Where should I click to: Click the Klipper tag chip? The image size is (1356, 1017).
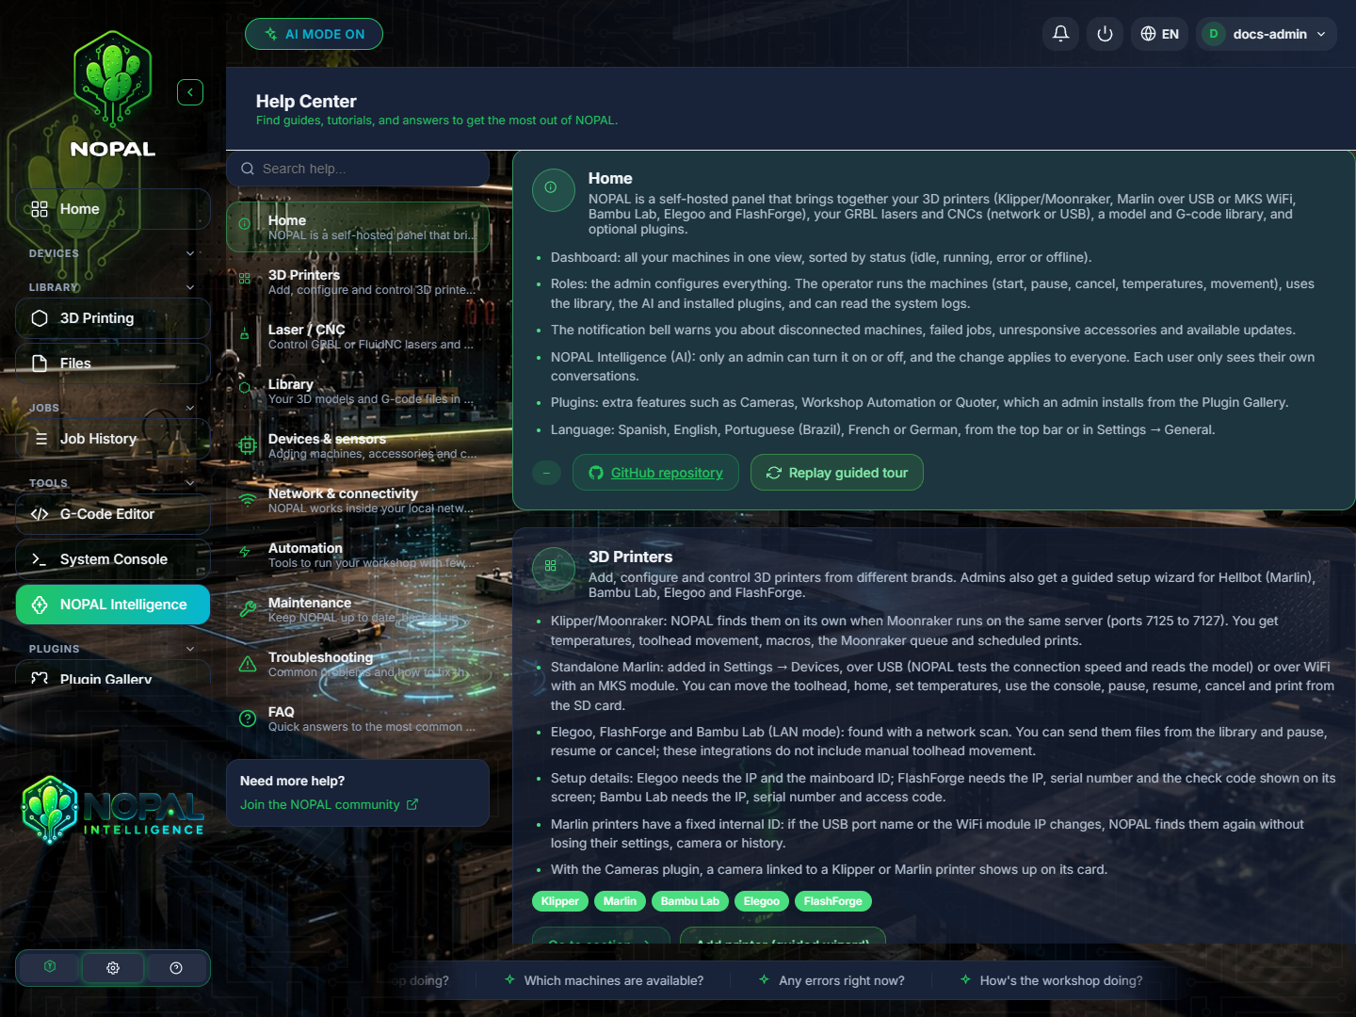[560, 901]
